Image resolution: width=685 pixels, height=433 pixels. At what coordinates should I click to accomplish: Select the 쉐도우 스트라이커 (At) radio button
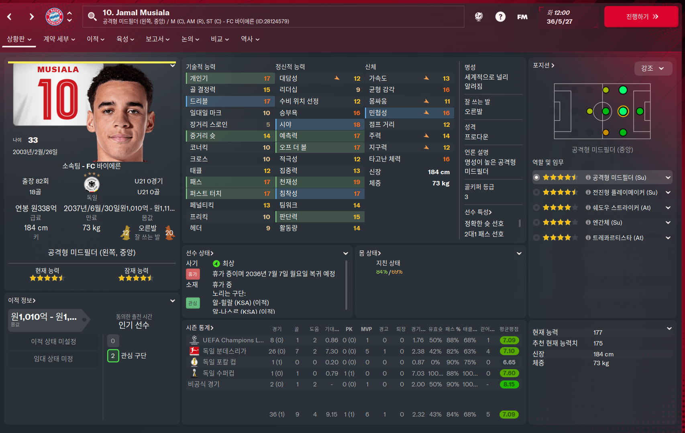click(x=536, y=207)
